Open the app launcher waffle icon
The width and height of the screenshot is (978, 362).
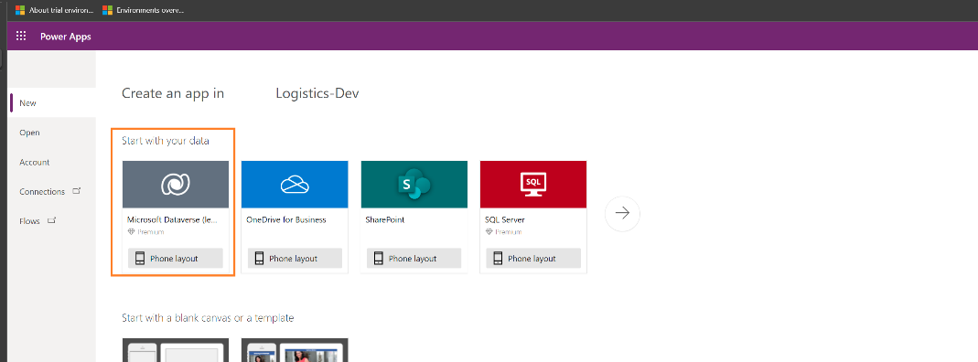tap(21, 37)
